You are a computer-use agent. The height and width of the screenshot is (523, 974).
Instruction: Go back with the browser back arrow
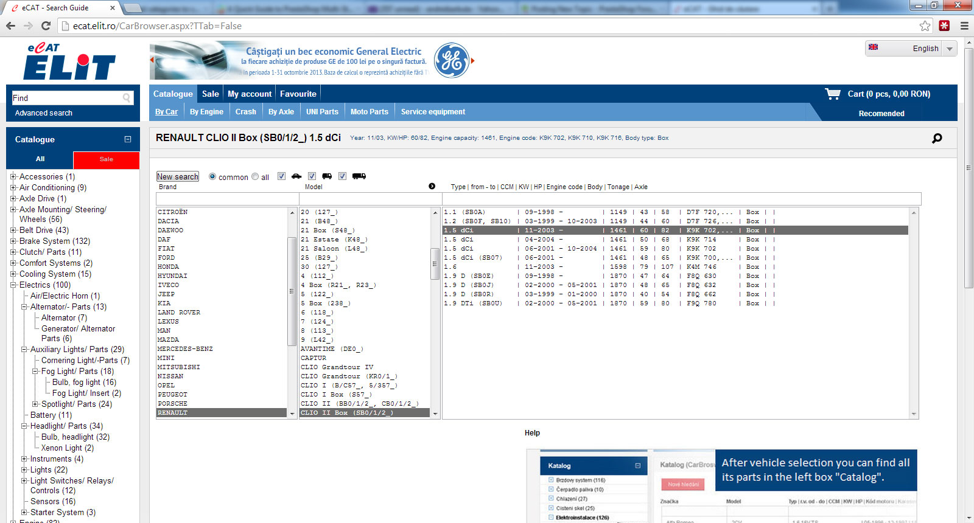tap(10, 26)
